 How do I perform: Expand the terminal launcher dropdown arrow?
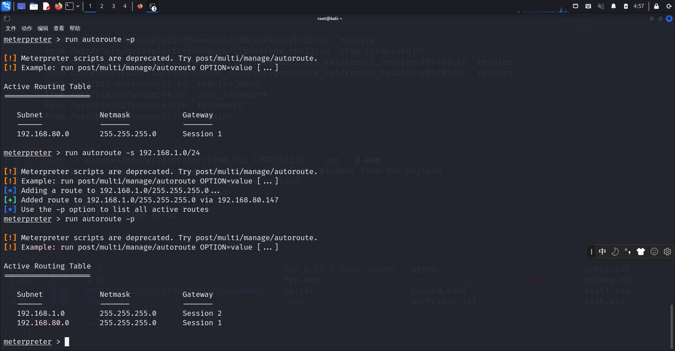(x=78, y=6)
